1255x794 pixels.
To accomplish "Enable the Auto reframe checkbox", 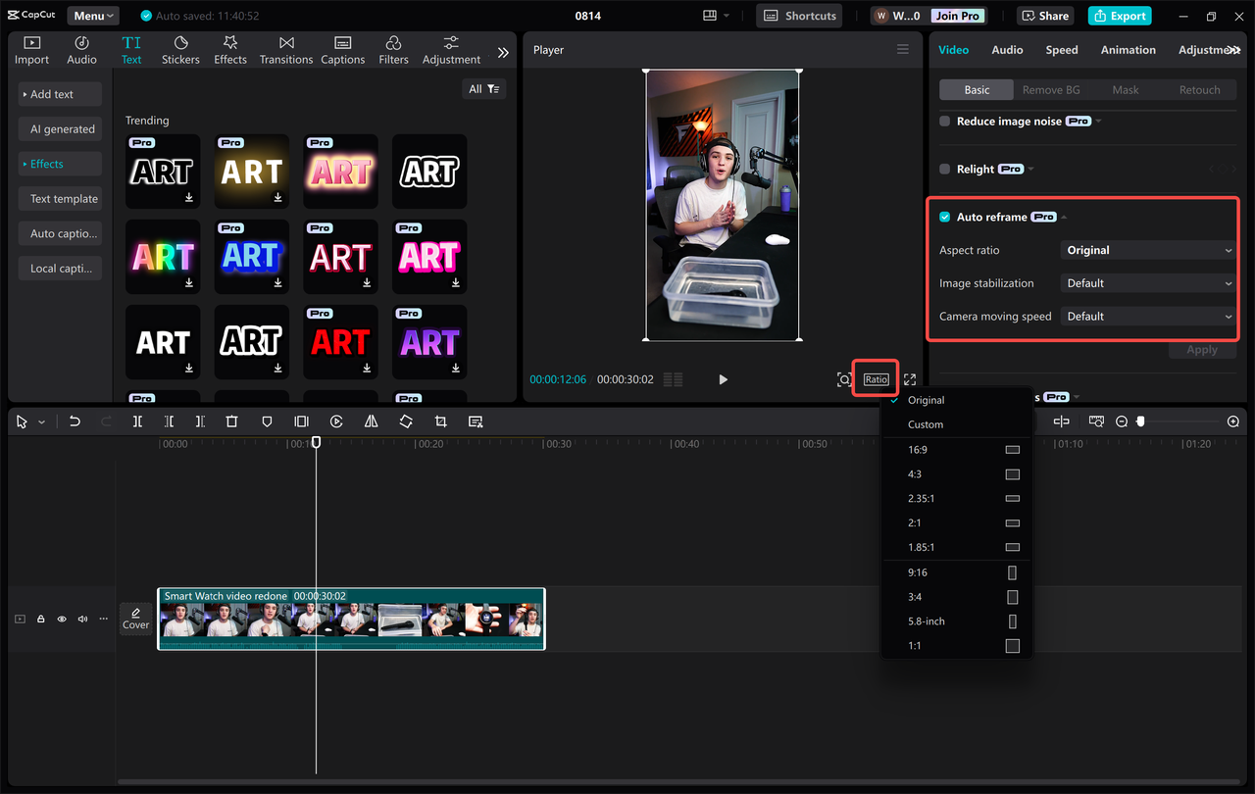I will coord(943,217).
